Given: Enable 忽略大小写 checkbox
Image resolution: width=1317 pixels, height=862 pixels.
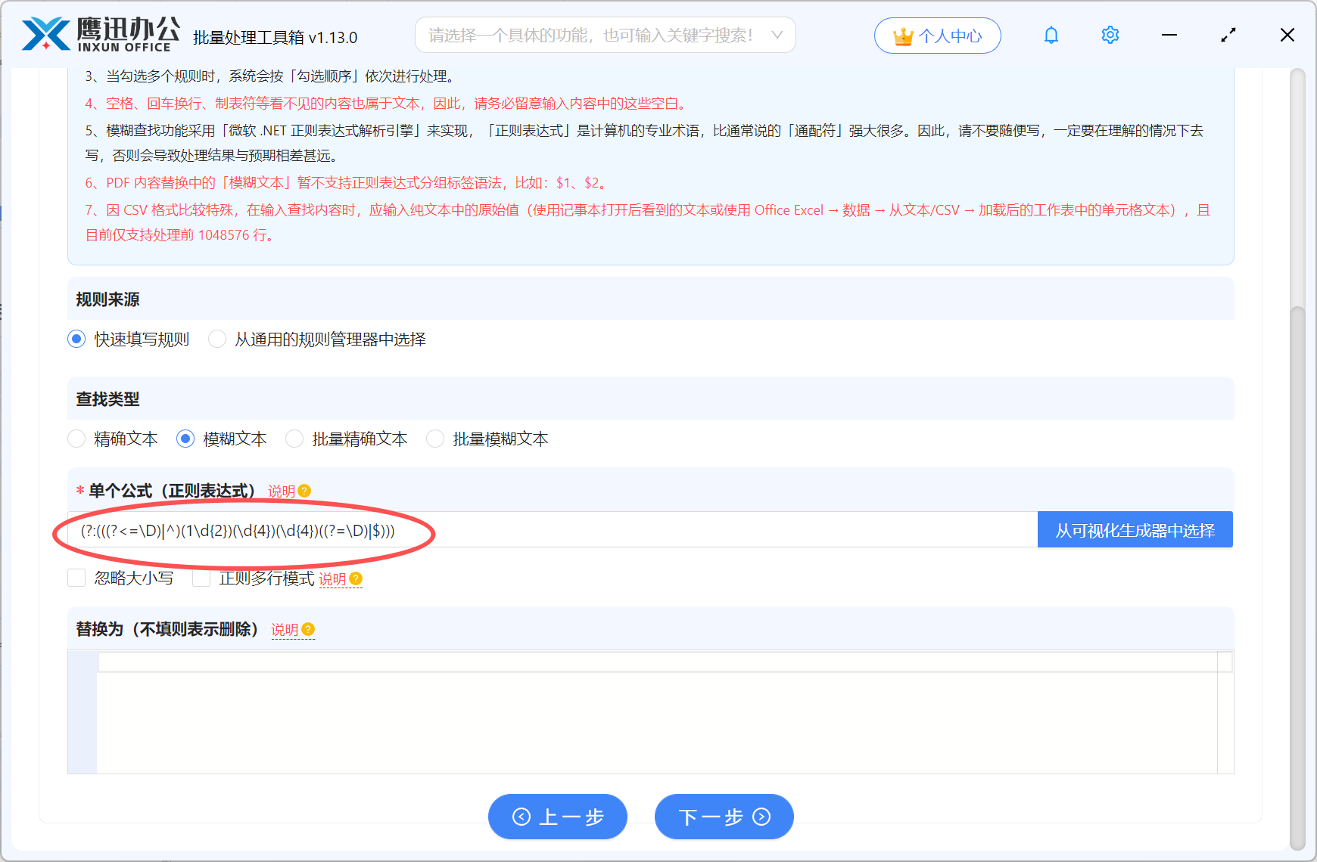Looking at the screenshot, I should click(x=76, y=578).
